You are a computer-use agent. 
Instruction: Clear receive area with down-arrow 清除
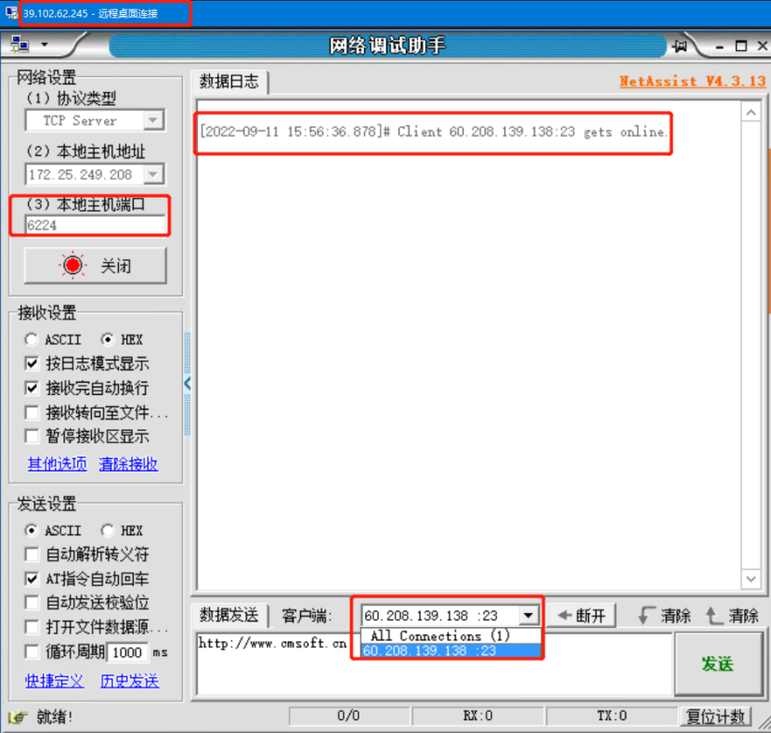point(665,615)
